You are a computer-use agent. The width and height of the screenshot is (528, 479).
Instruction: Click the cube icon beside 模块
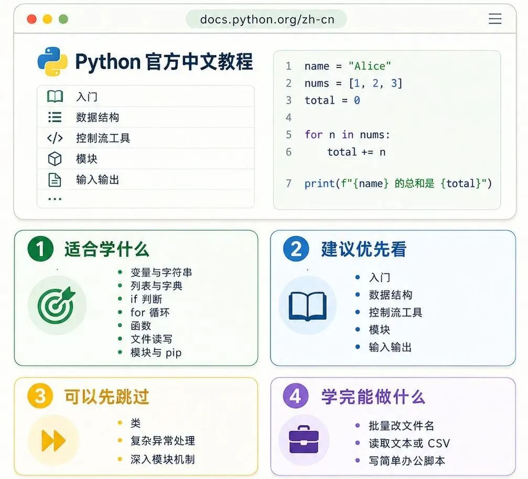[x=55, y=159]
